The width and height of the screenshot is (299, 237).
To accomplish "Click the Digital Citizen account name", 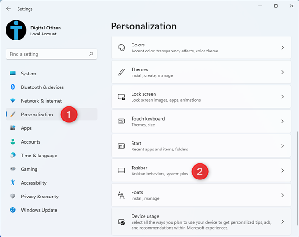I will coord(46,28).
